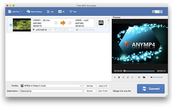This screenshot has height=108, width=172.
Task: Click the source 2D icon before arrow
Action: coord(56,23)
